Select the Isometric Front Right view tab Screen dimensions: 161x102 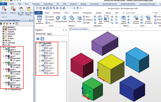click(x=79, y=29)
